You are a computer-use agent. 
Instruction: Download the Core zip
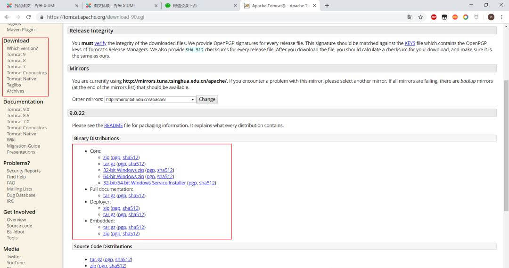pos(106,158)
